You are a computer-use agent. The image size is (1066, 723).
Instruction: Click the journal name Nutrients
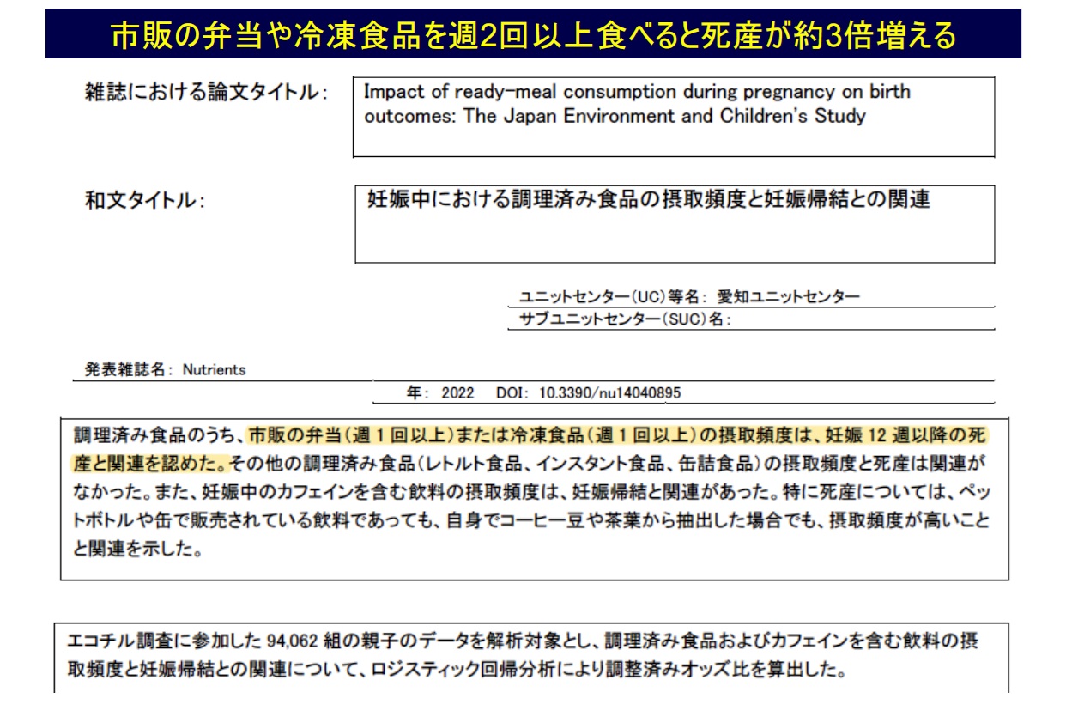pos(214,370)
